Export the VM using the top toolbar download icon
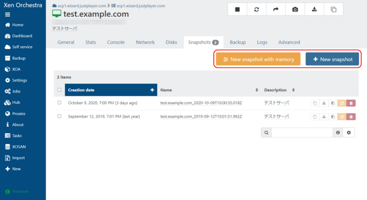This screenshot has width=367, height=200. pyautogui.click(x=314, y=9)
